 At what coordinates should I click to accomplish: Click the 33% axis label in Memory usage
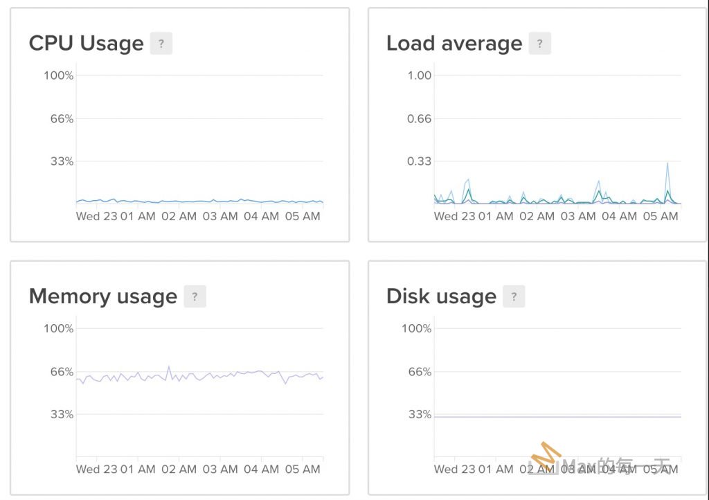60,415
